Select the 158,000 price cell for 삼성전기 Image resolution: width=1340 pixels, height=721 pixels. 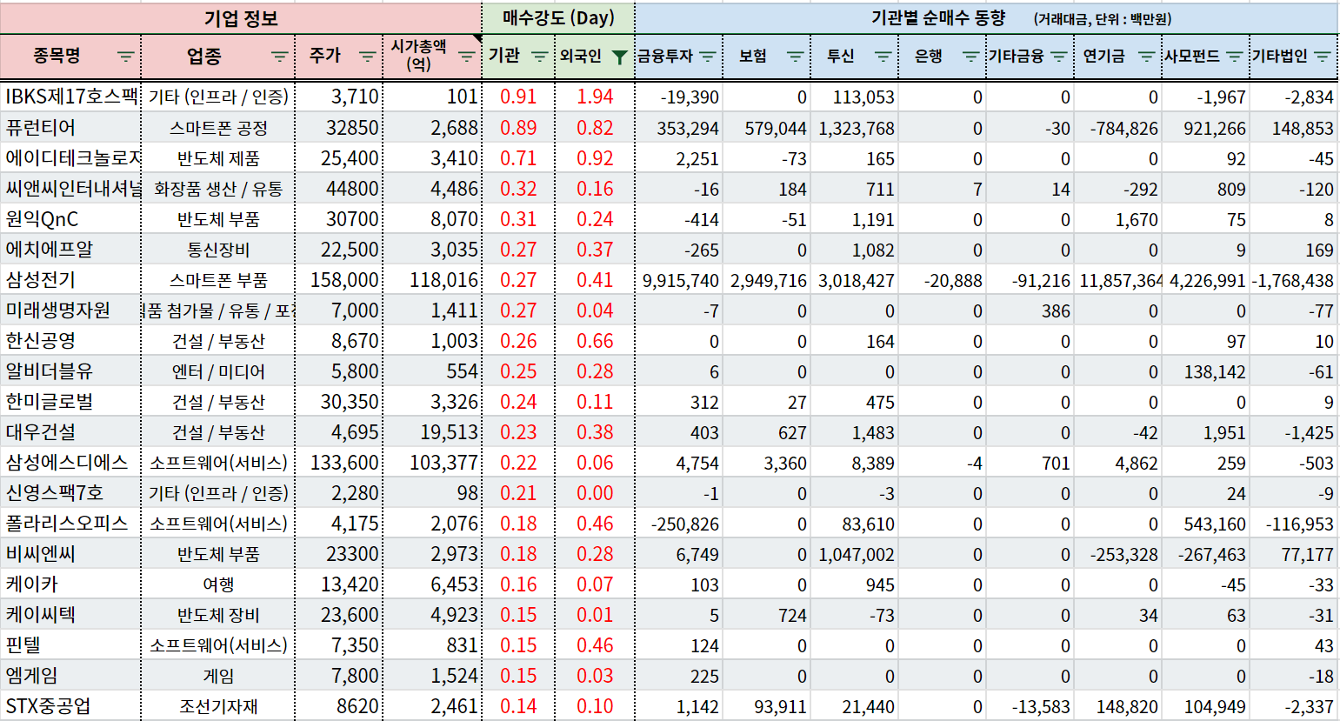click(339, 280)
